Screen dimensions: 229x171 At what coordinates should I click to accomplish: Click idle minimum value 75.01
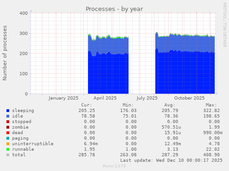(x=129, y=116)
